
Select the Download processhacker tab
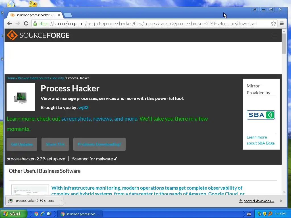tap(35, 15)
